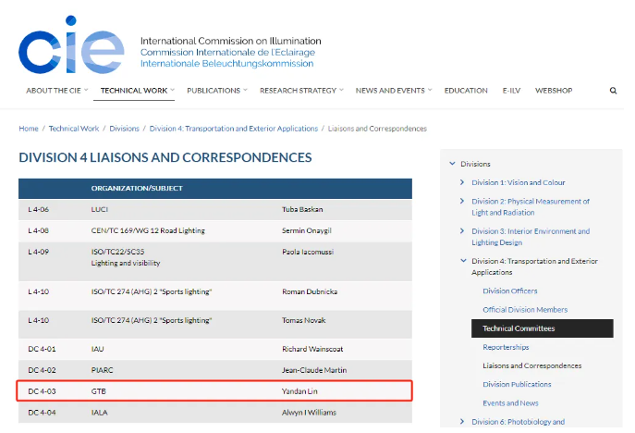The image size is (635, 433).
Task: Open Events and News sidebar link
Action: point(510,403)
